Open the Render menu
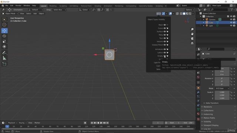The height and width of the screenshot is (133, 237). pyautogui.click(x=18, y=6)
